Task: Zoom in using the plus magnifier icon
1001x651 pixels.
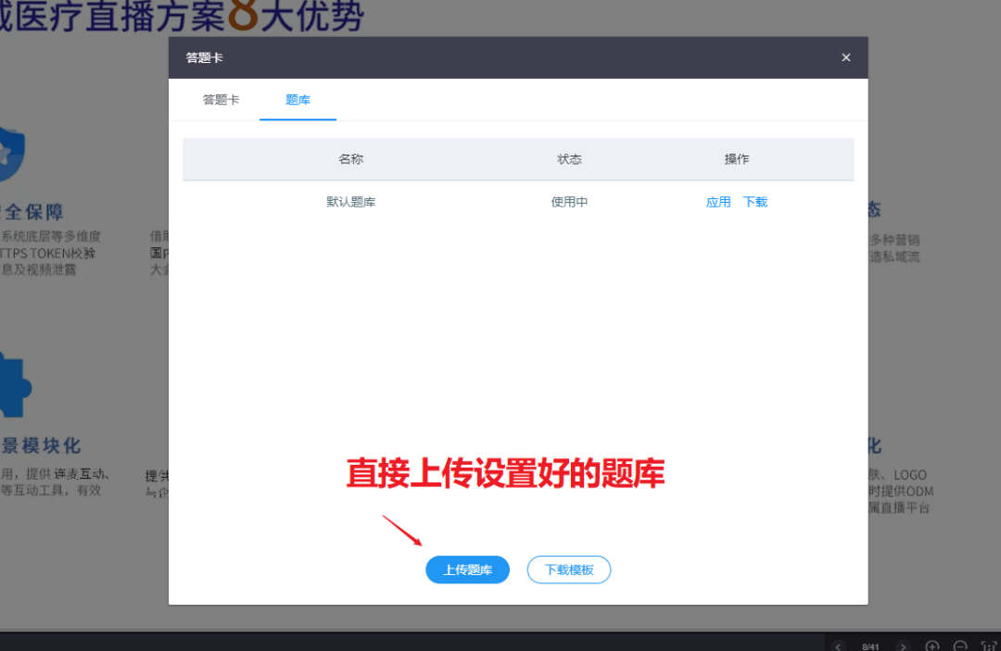Action: coord(932,645)
